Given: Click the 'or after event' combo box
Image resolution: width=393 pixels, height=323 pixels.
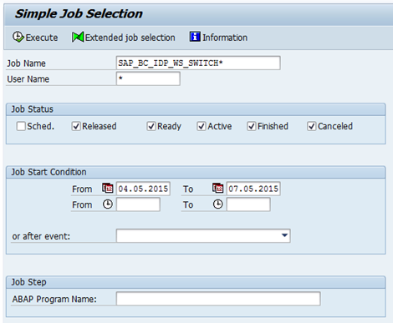Looking at the screenshot, I should [x=203, y=235].
